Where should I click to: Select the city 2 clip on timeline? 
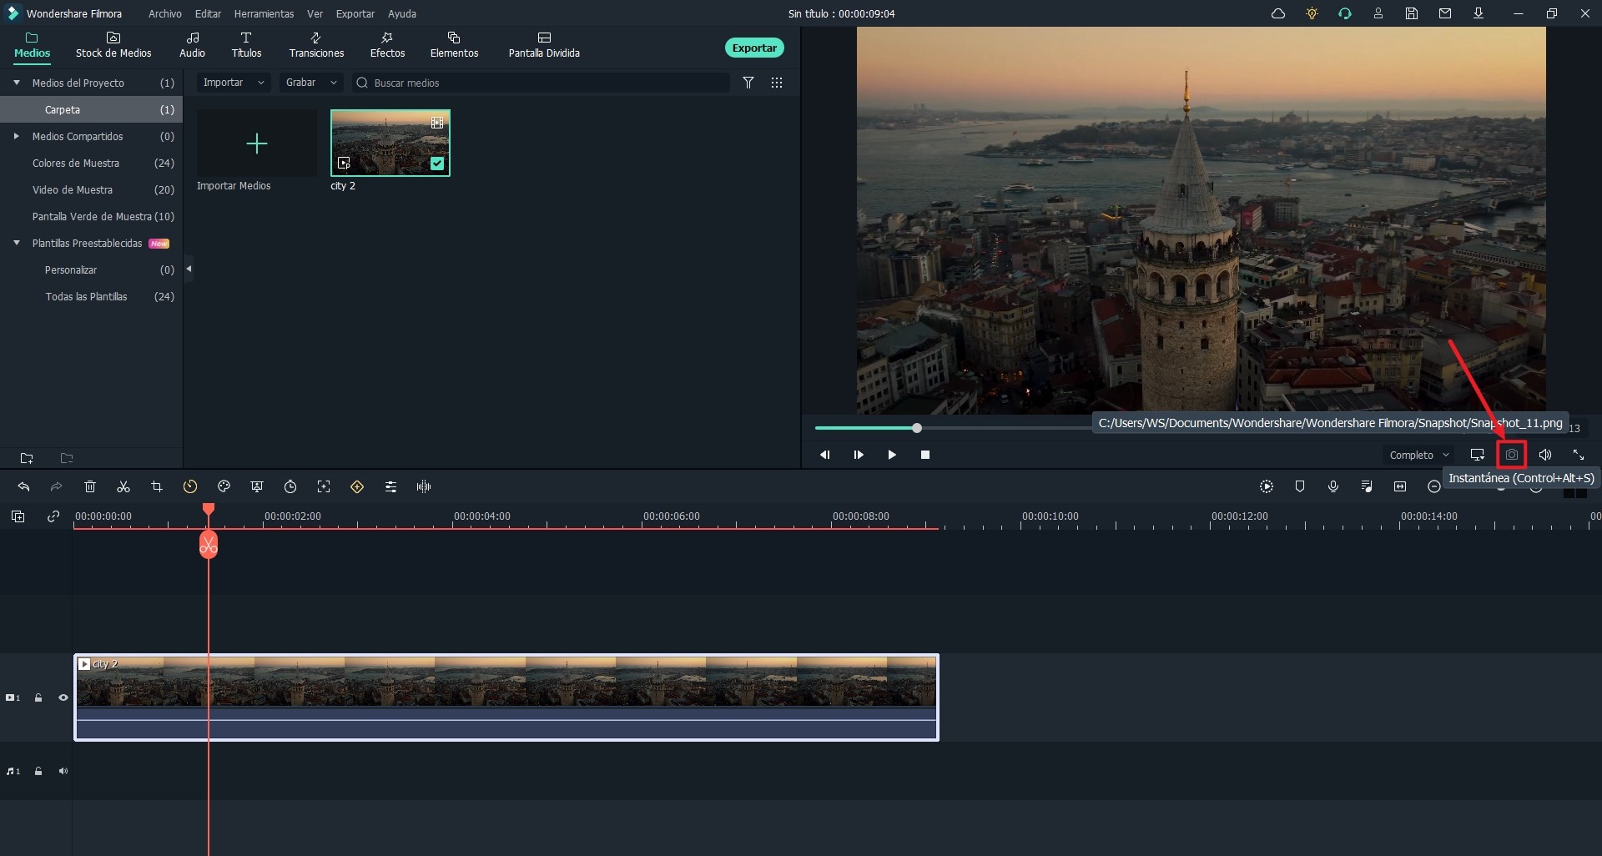506,697
